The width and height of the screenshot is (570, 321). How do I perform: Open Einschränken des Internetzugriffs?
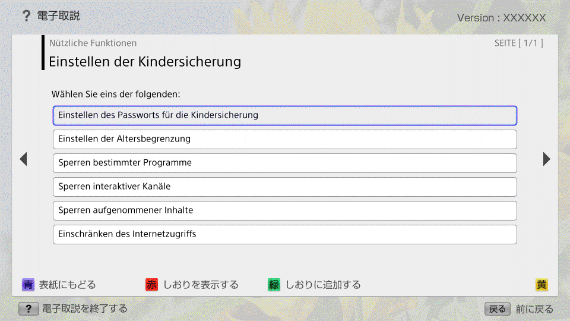tap(285, 234)
